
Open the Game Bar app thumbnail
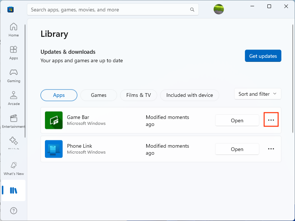(x=53, y=120)
